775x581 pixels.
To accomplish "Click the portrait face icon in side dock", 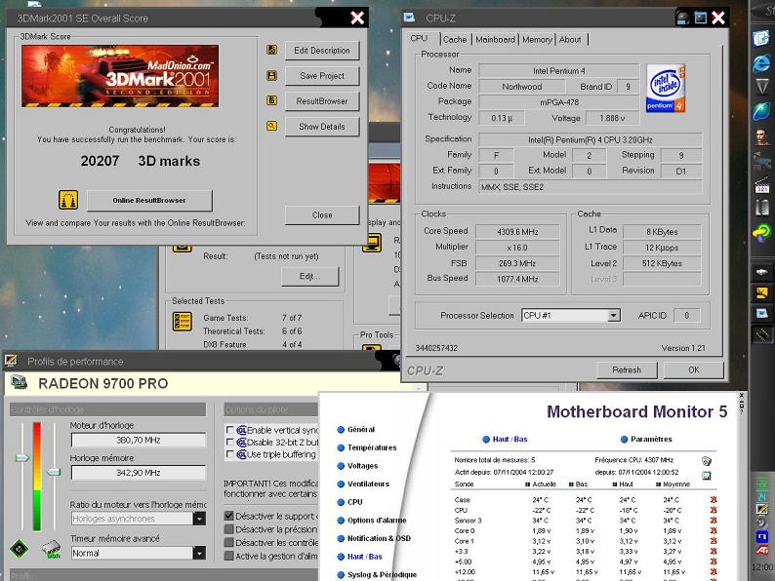I will [761, 136].
